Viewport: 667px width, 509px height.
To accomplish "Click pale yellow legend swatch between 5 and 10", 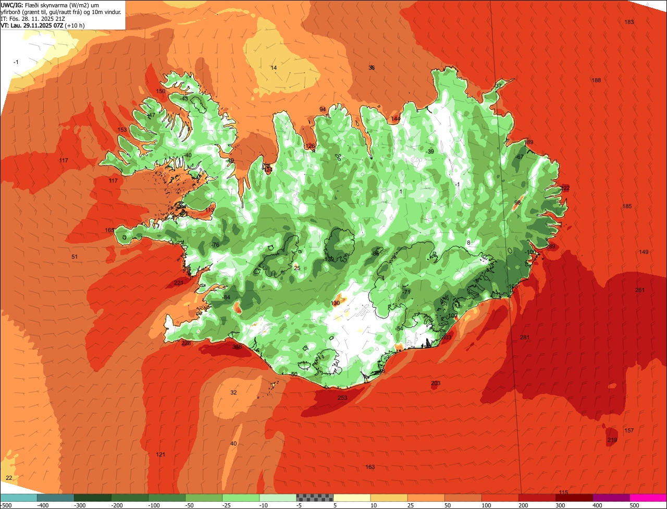I will tap(352, 498).
